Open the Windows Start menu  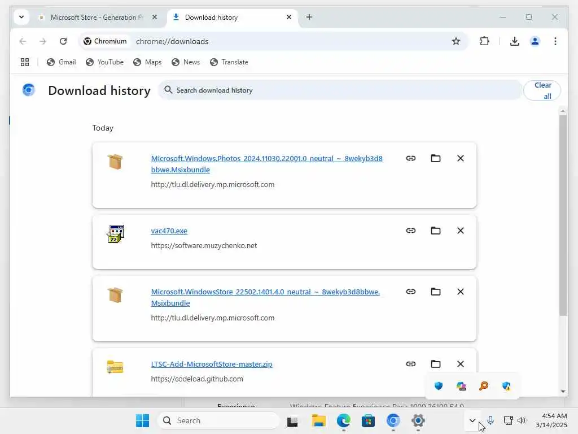pos(142,420)
